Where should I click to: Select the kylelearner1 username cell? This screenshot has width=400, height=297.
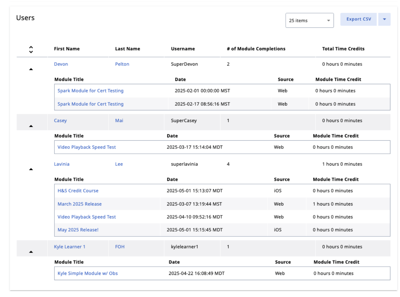tap(185, 247)
